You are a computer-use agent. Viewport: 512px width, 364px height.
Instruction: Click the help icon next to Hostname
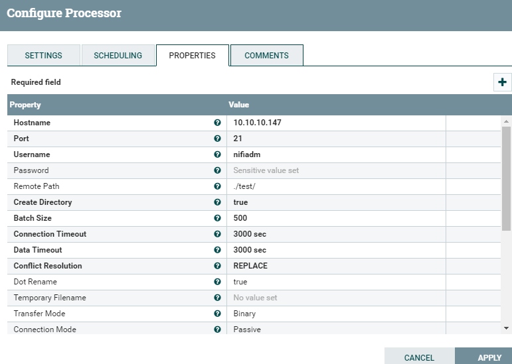point(217,123)
